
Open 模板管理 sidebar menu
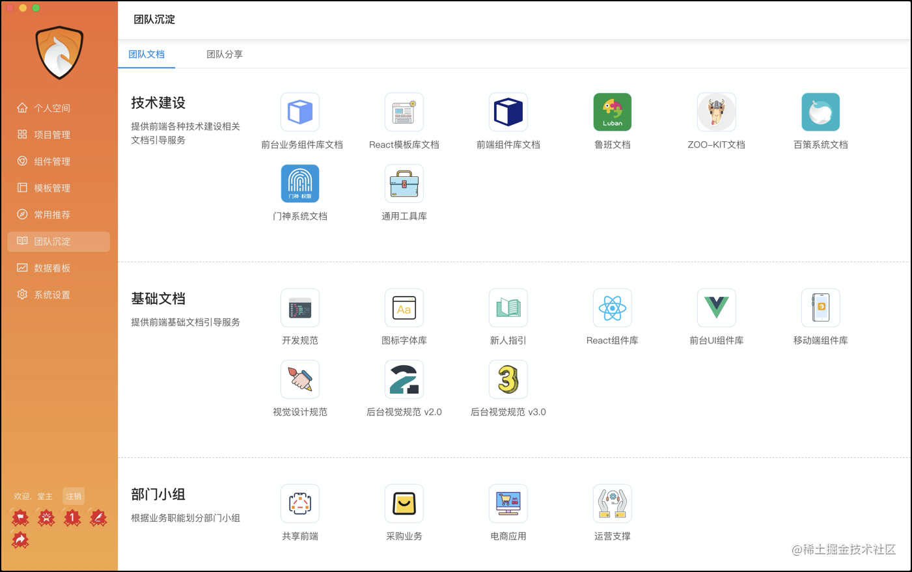pos(59,188)
